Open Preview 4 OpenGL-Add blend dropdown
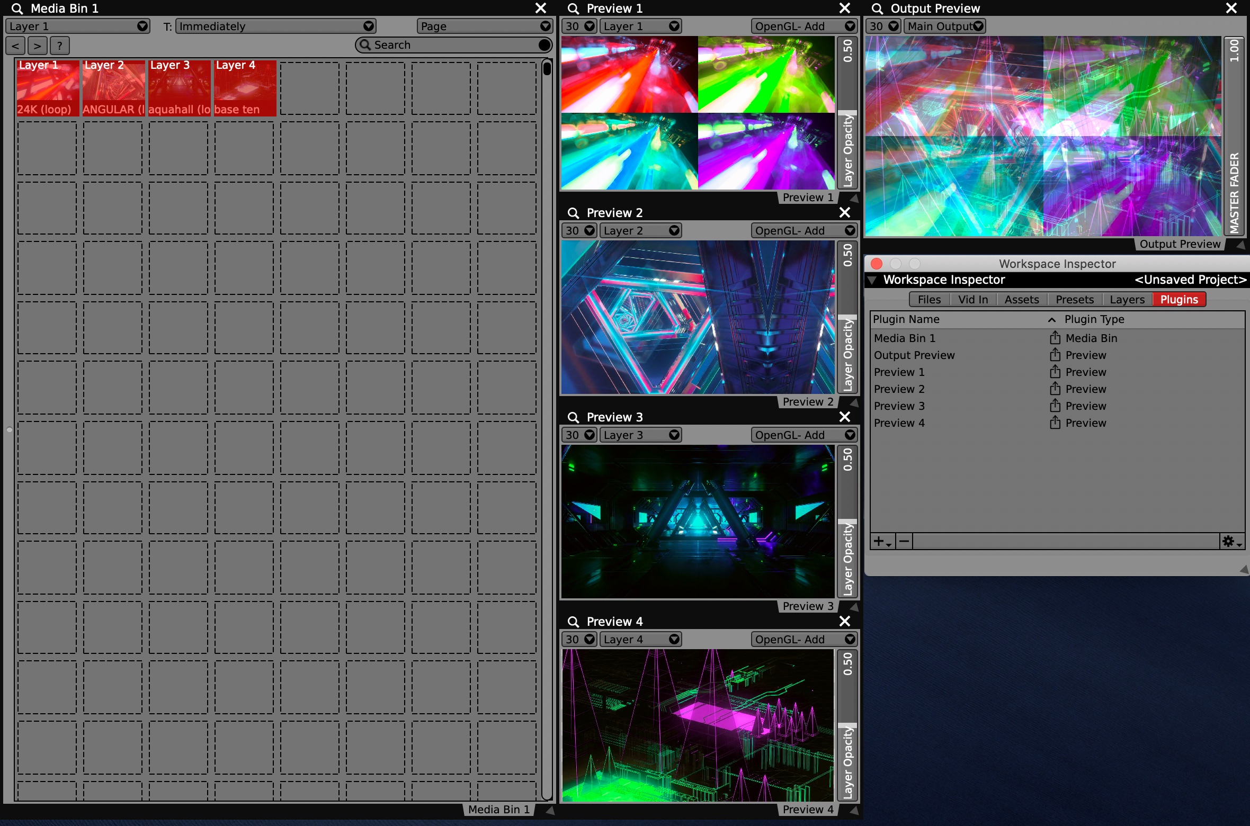 click(804, 639)
